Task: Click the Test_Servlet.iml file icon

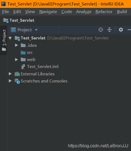Action: pos(23,67)
